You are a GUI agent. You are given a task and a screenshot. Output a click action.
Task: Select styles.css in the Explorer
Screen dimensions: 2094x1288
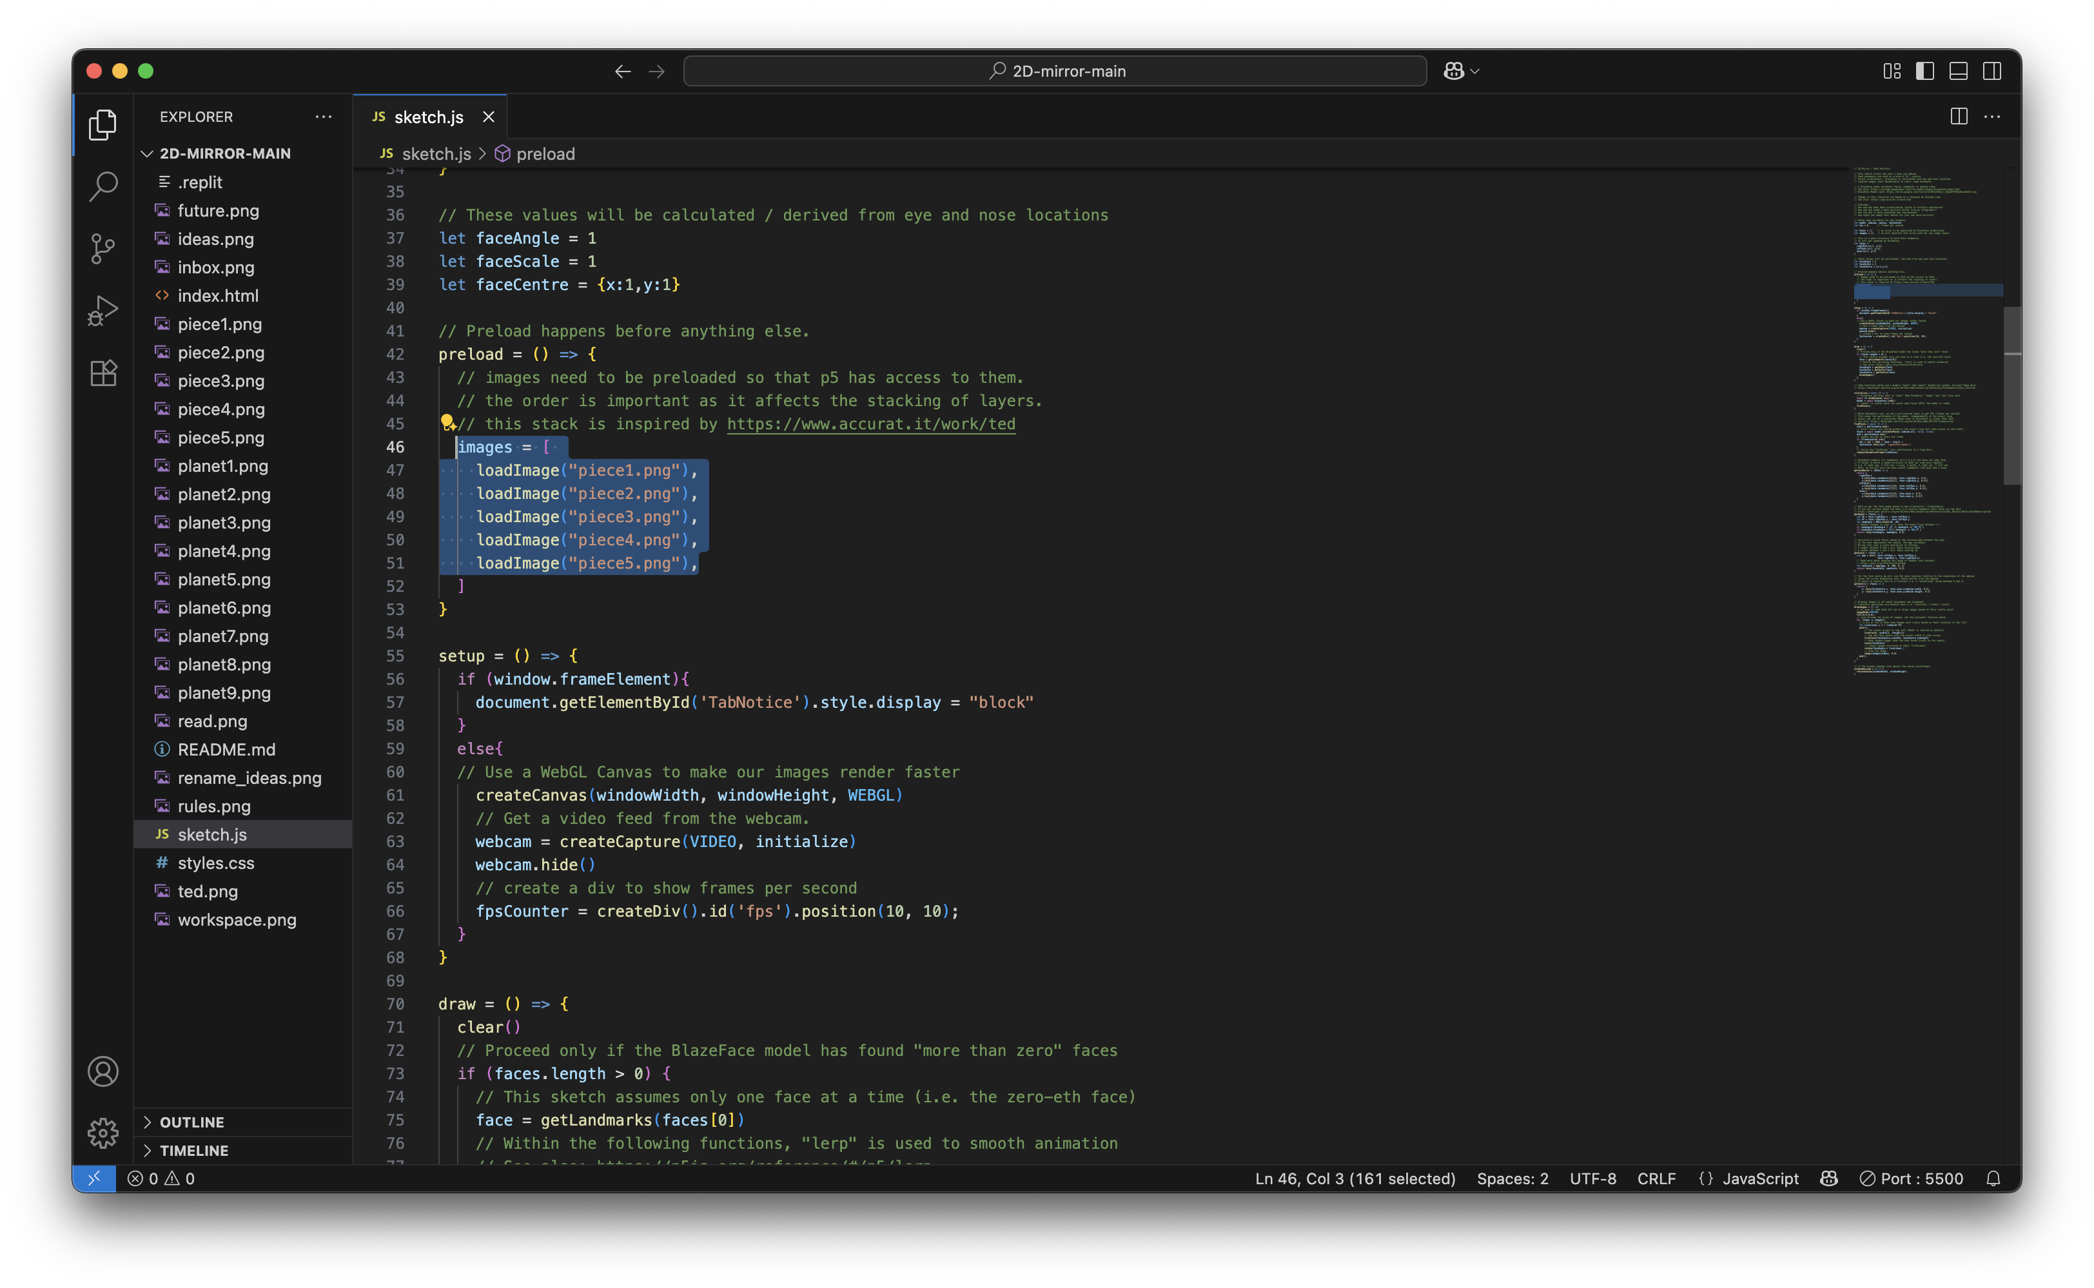coord(215,863)
